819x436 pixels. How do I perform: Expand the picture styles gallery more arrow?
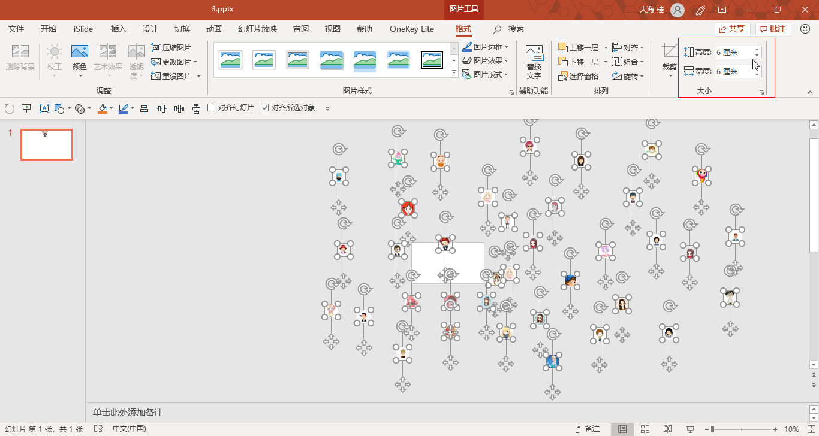coord(454,73)
